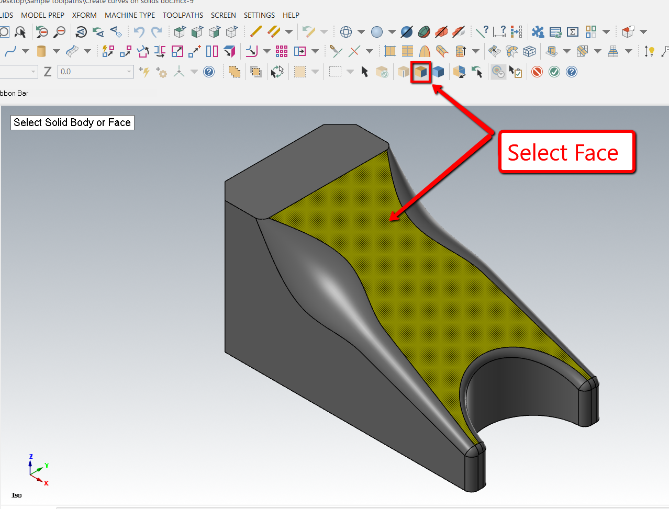The width and height of the screenshot is (669, 509).
Task: Open the SETTINGS menu
Action: coord(259,15)
